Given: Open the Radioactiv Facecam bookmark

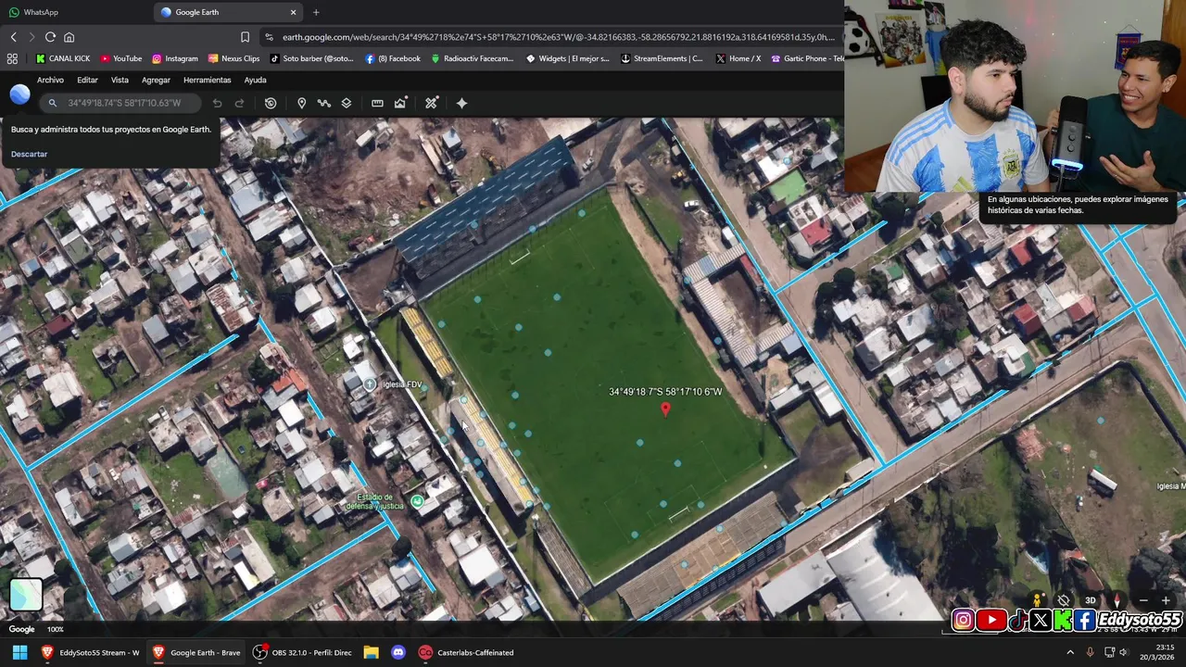Looking at the screenshot, I should [x=473, y=58].
